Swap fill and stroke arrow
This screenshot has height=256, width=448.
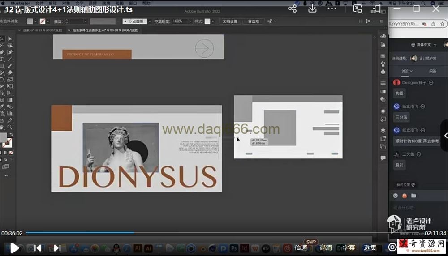coord(11,134)
